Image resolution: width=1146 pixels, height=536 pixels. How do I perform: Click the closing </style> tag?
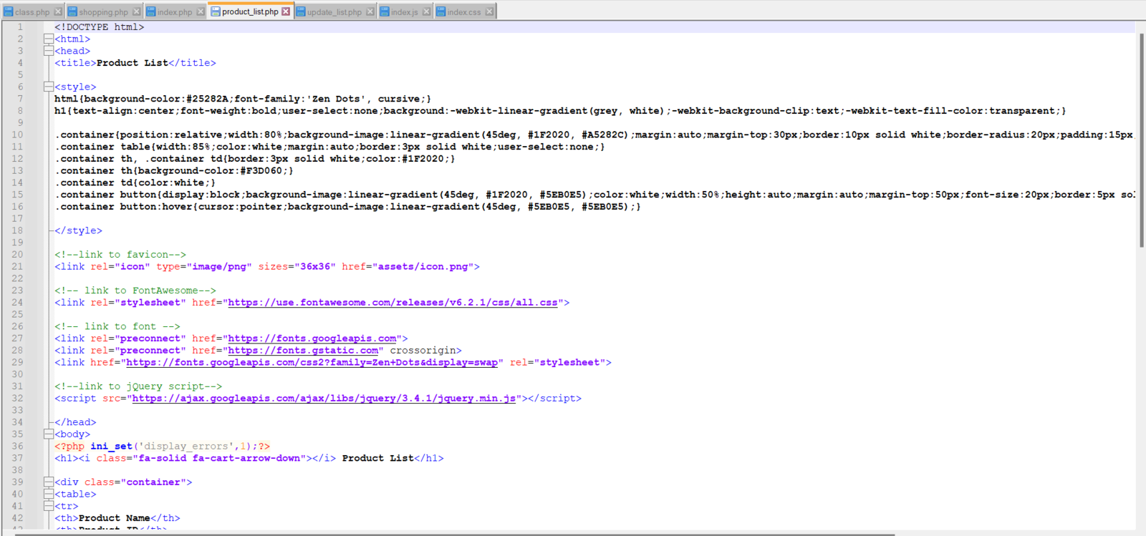click(79, 231)
